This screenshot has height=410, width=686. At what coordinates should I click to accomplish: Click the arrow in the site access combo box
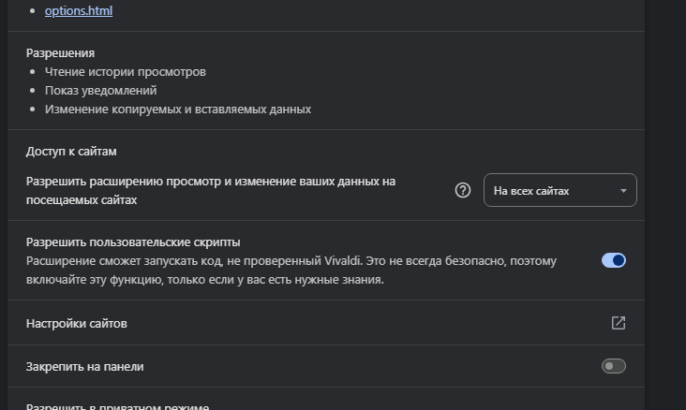[623, 191]
